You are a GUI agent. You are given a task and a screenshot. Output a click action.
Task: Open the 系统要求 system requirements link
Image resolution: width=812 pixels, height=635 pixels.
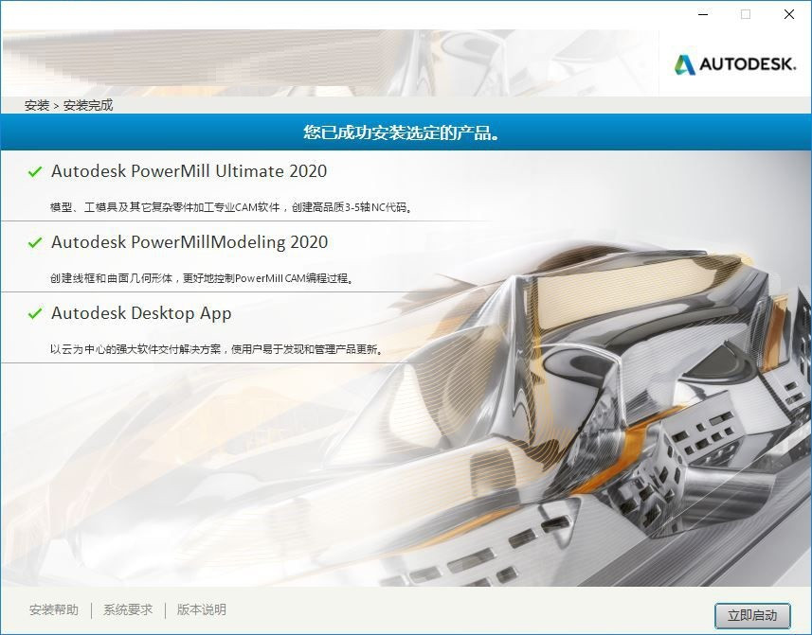(128, 610)
